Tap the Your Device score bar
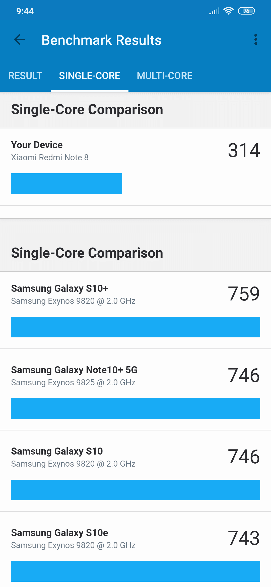 coord(66,184)
